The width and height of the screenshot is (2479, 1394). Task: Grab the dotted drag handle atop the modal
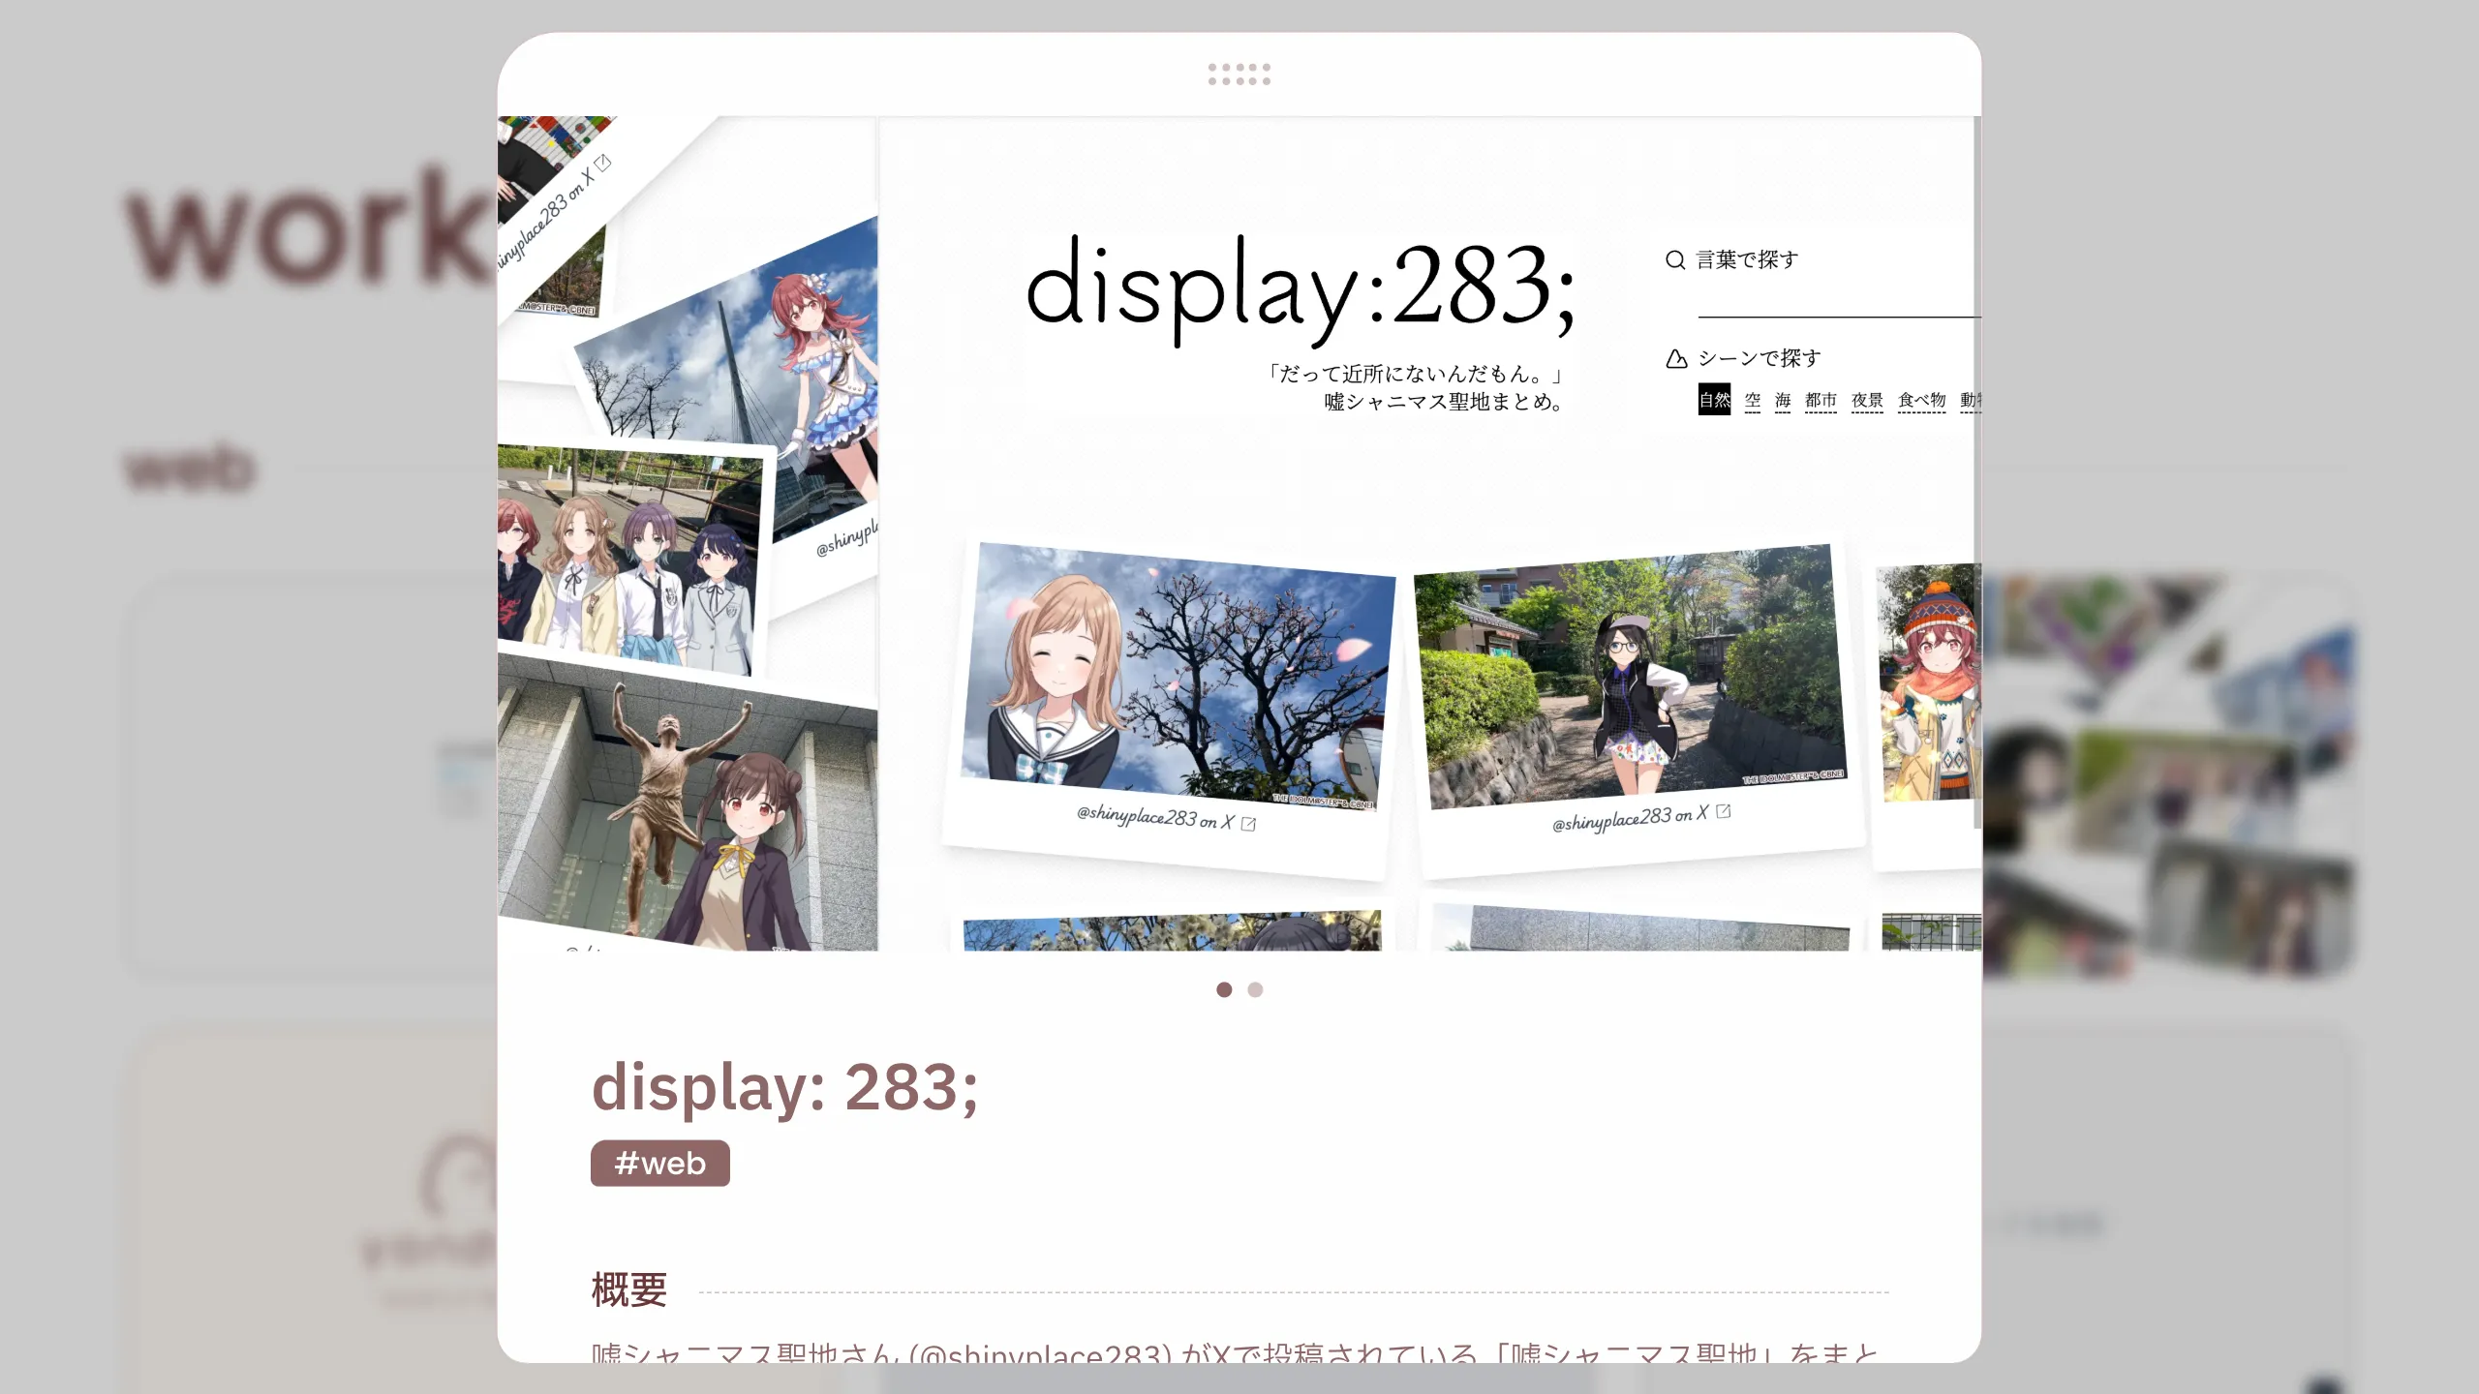1239,75
